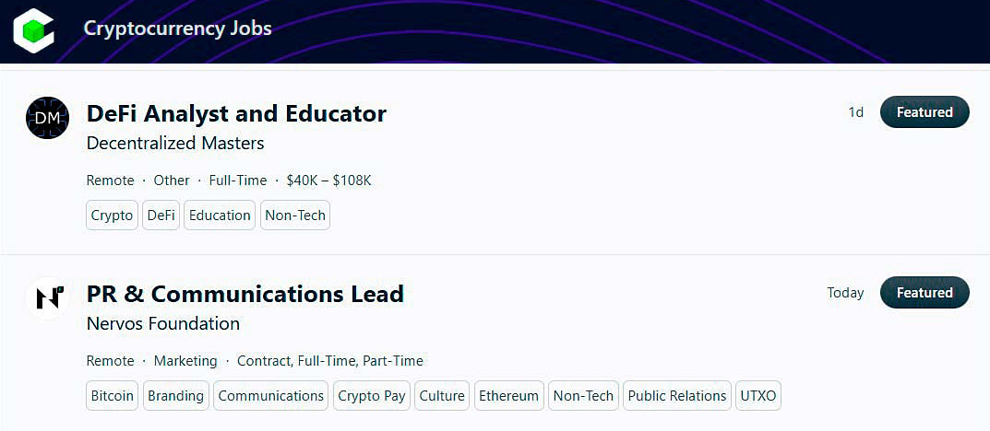
Task: Click the Featured badge on PR Lead job
Action: [x=924, y=293]
